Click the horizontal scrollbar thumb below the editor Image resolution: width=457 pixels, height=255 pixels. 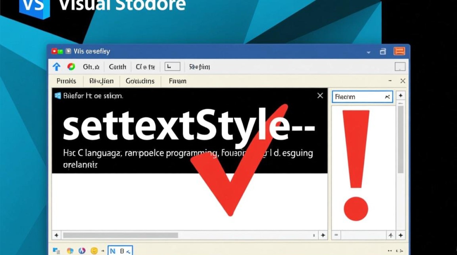(x=120, y=235)
